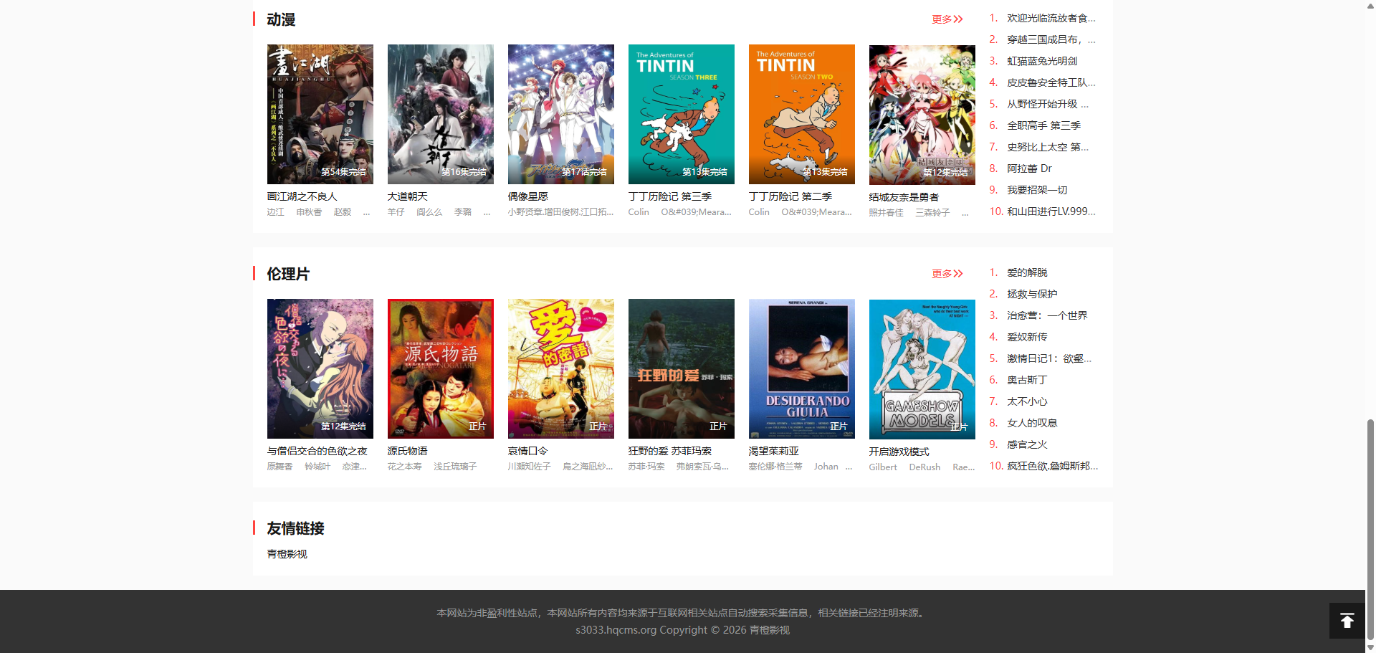The image size is (1376, 653).
Task: Open the 画江湖之不良人 poster thumbnail
Action: tap(320, 114)
